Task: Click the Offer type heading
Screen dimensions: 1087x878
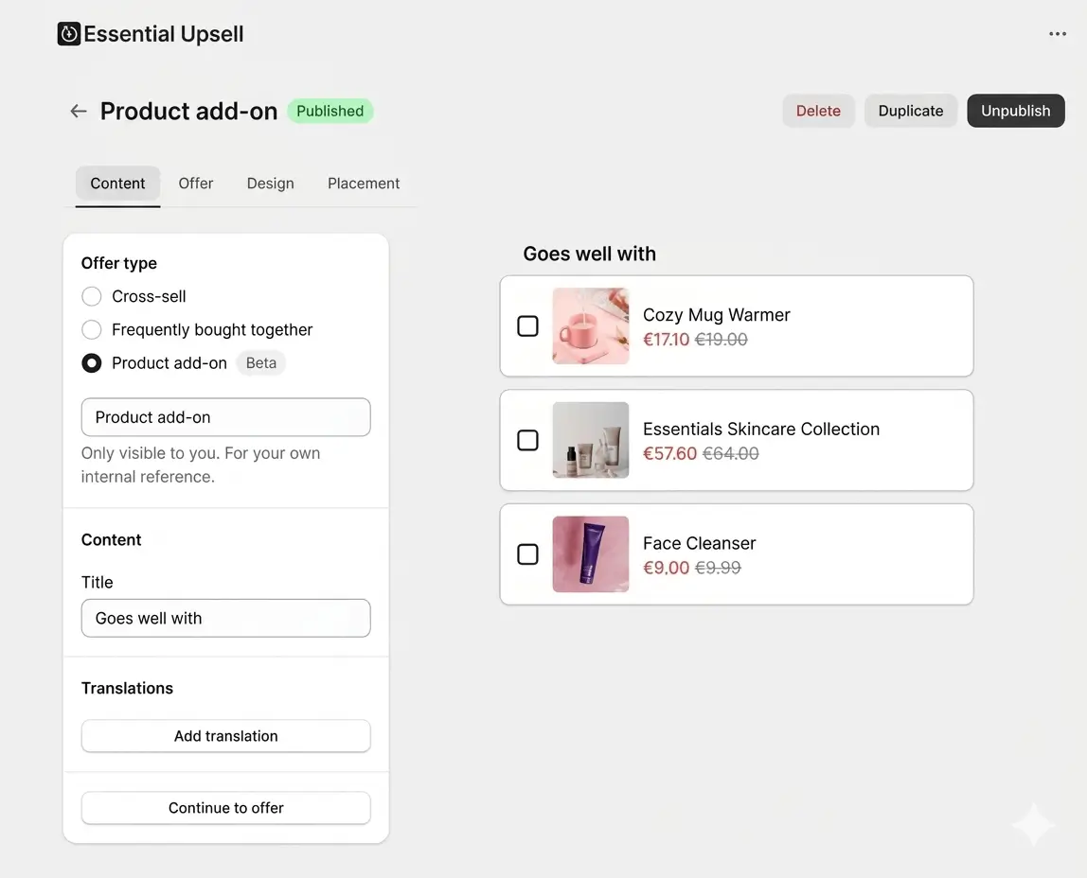Action: click(118, 263)
